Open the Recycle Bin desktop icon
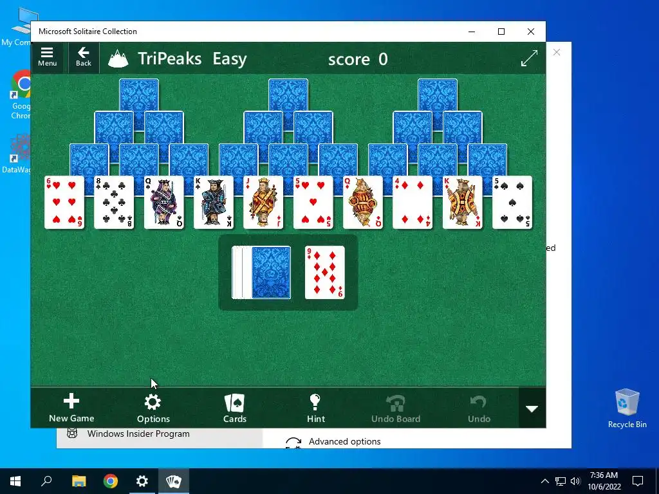Viewport: 659px width, 494px height. click(627, 408)
